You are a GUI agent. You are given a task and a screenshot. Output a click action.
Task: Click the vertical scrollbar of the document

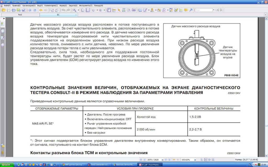[266, 87]
